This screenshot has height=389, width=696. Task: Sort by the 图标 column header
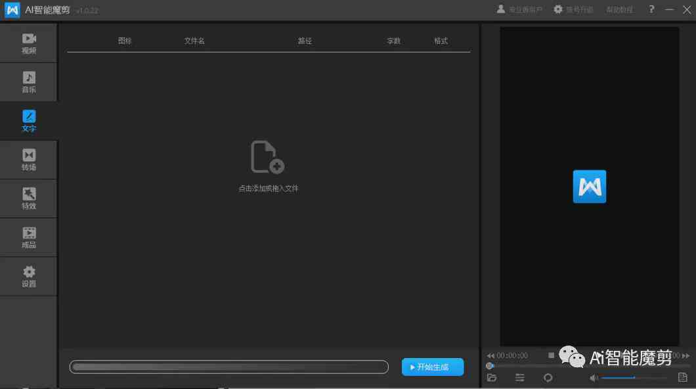[125, 41]
